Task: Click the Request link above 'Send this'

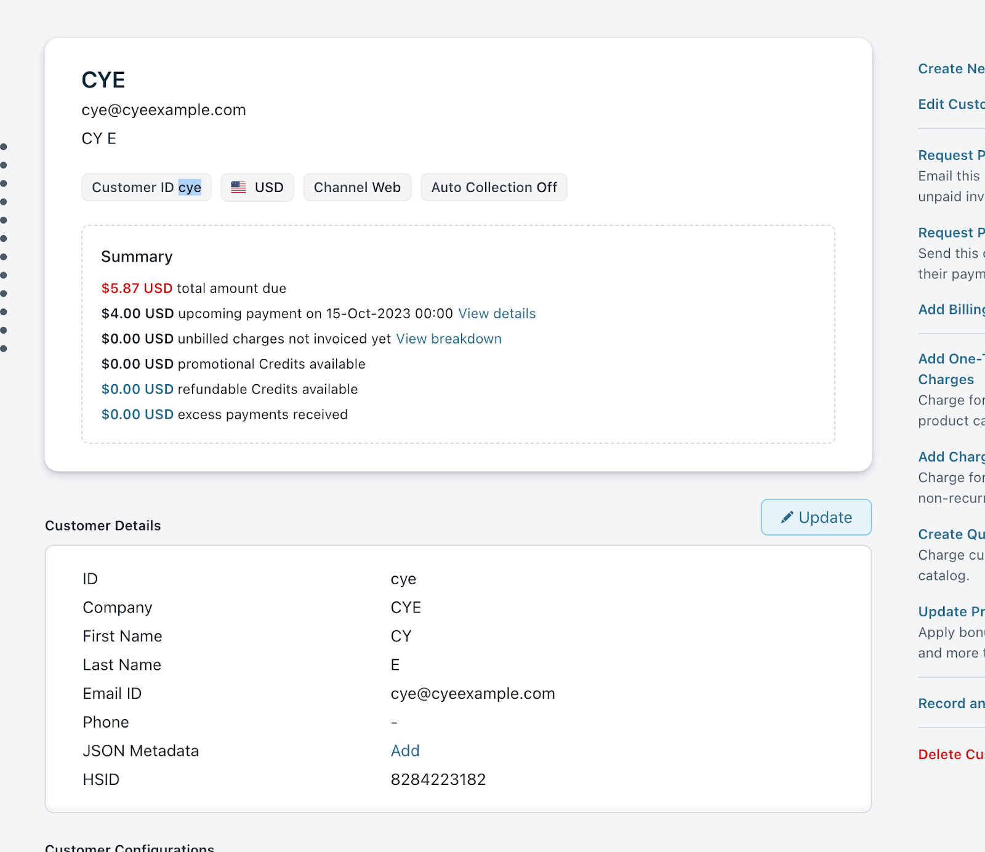Action: click(951, 233)
